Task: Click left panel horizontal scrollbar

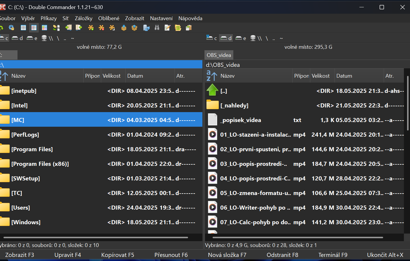Action: (x=95, y=237)
